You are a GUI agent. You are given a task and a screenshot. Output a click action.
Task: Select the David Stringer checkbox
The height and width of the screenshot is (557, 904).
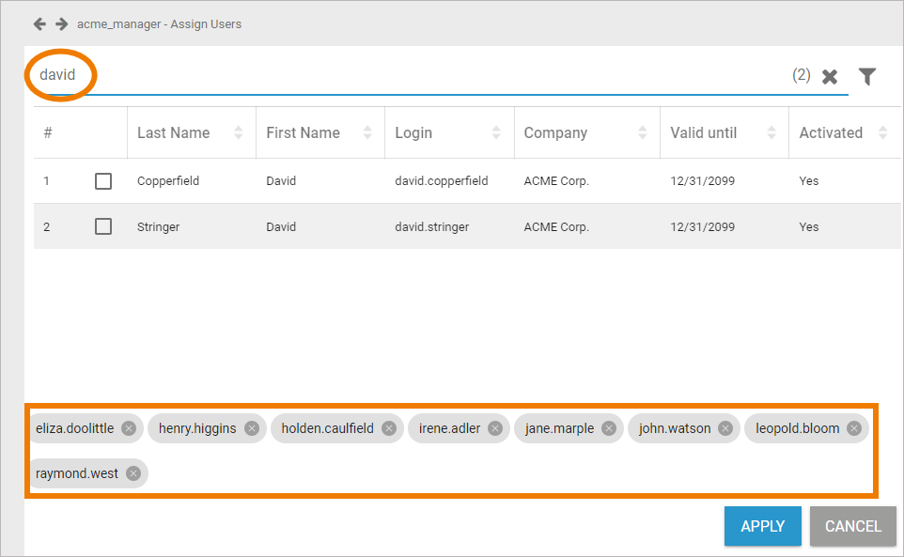tap(103, 226)
